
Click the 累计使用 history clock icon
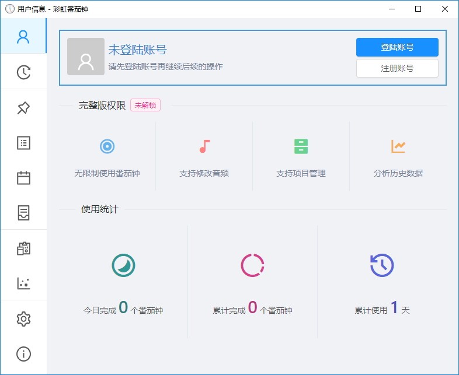pyautogui.click(x=382, y=265)
